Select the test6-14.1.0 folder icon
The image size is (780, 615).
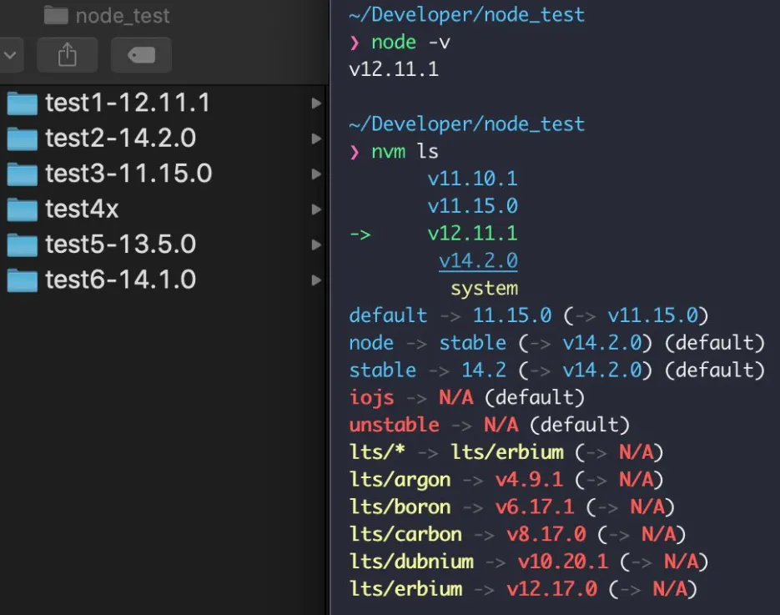[x=23, y=280]
